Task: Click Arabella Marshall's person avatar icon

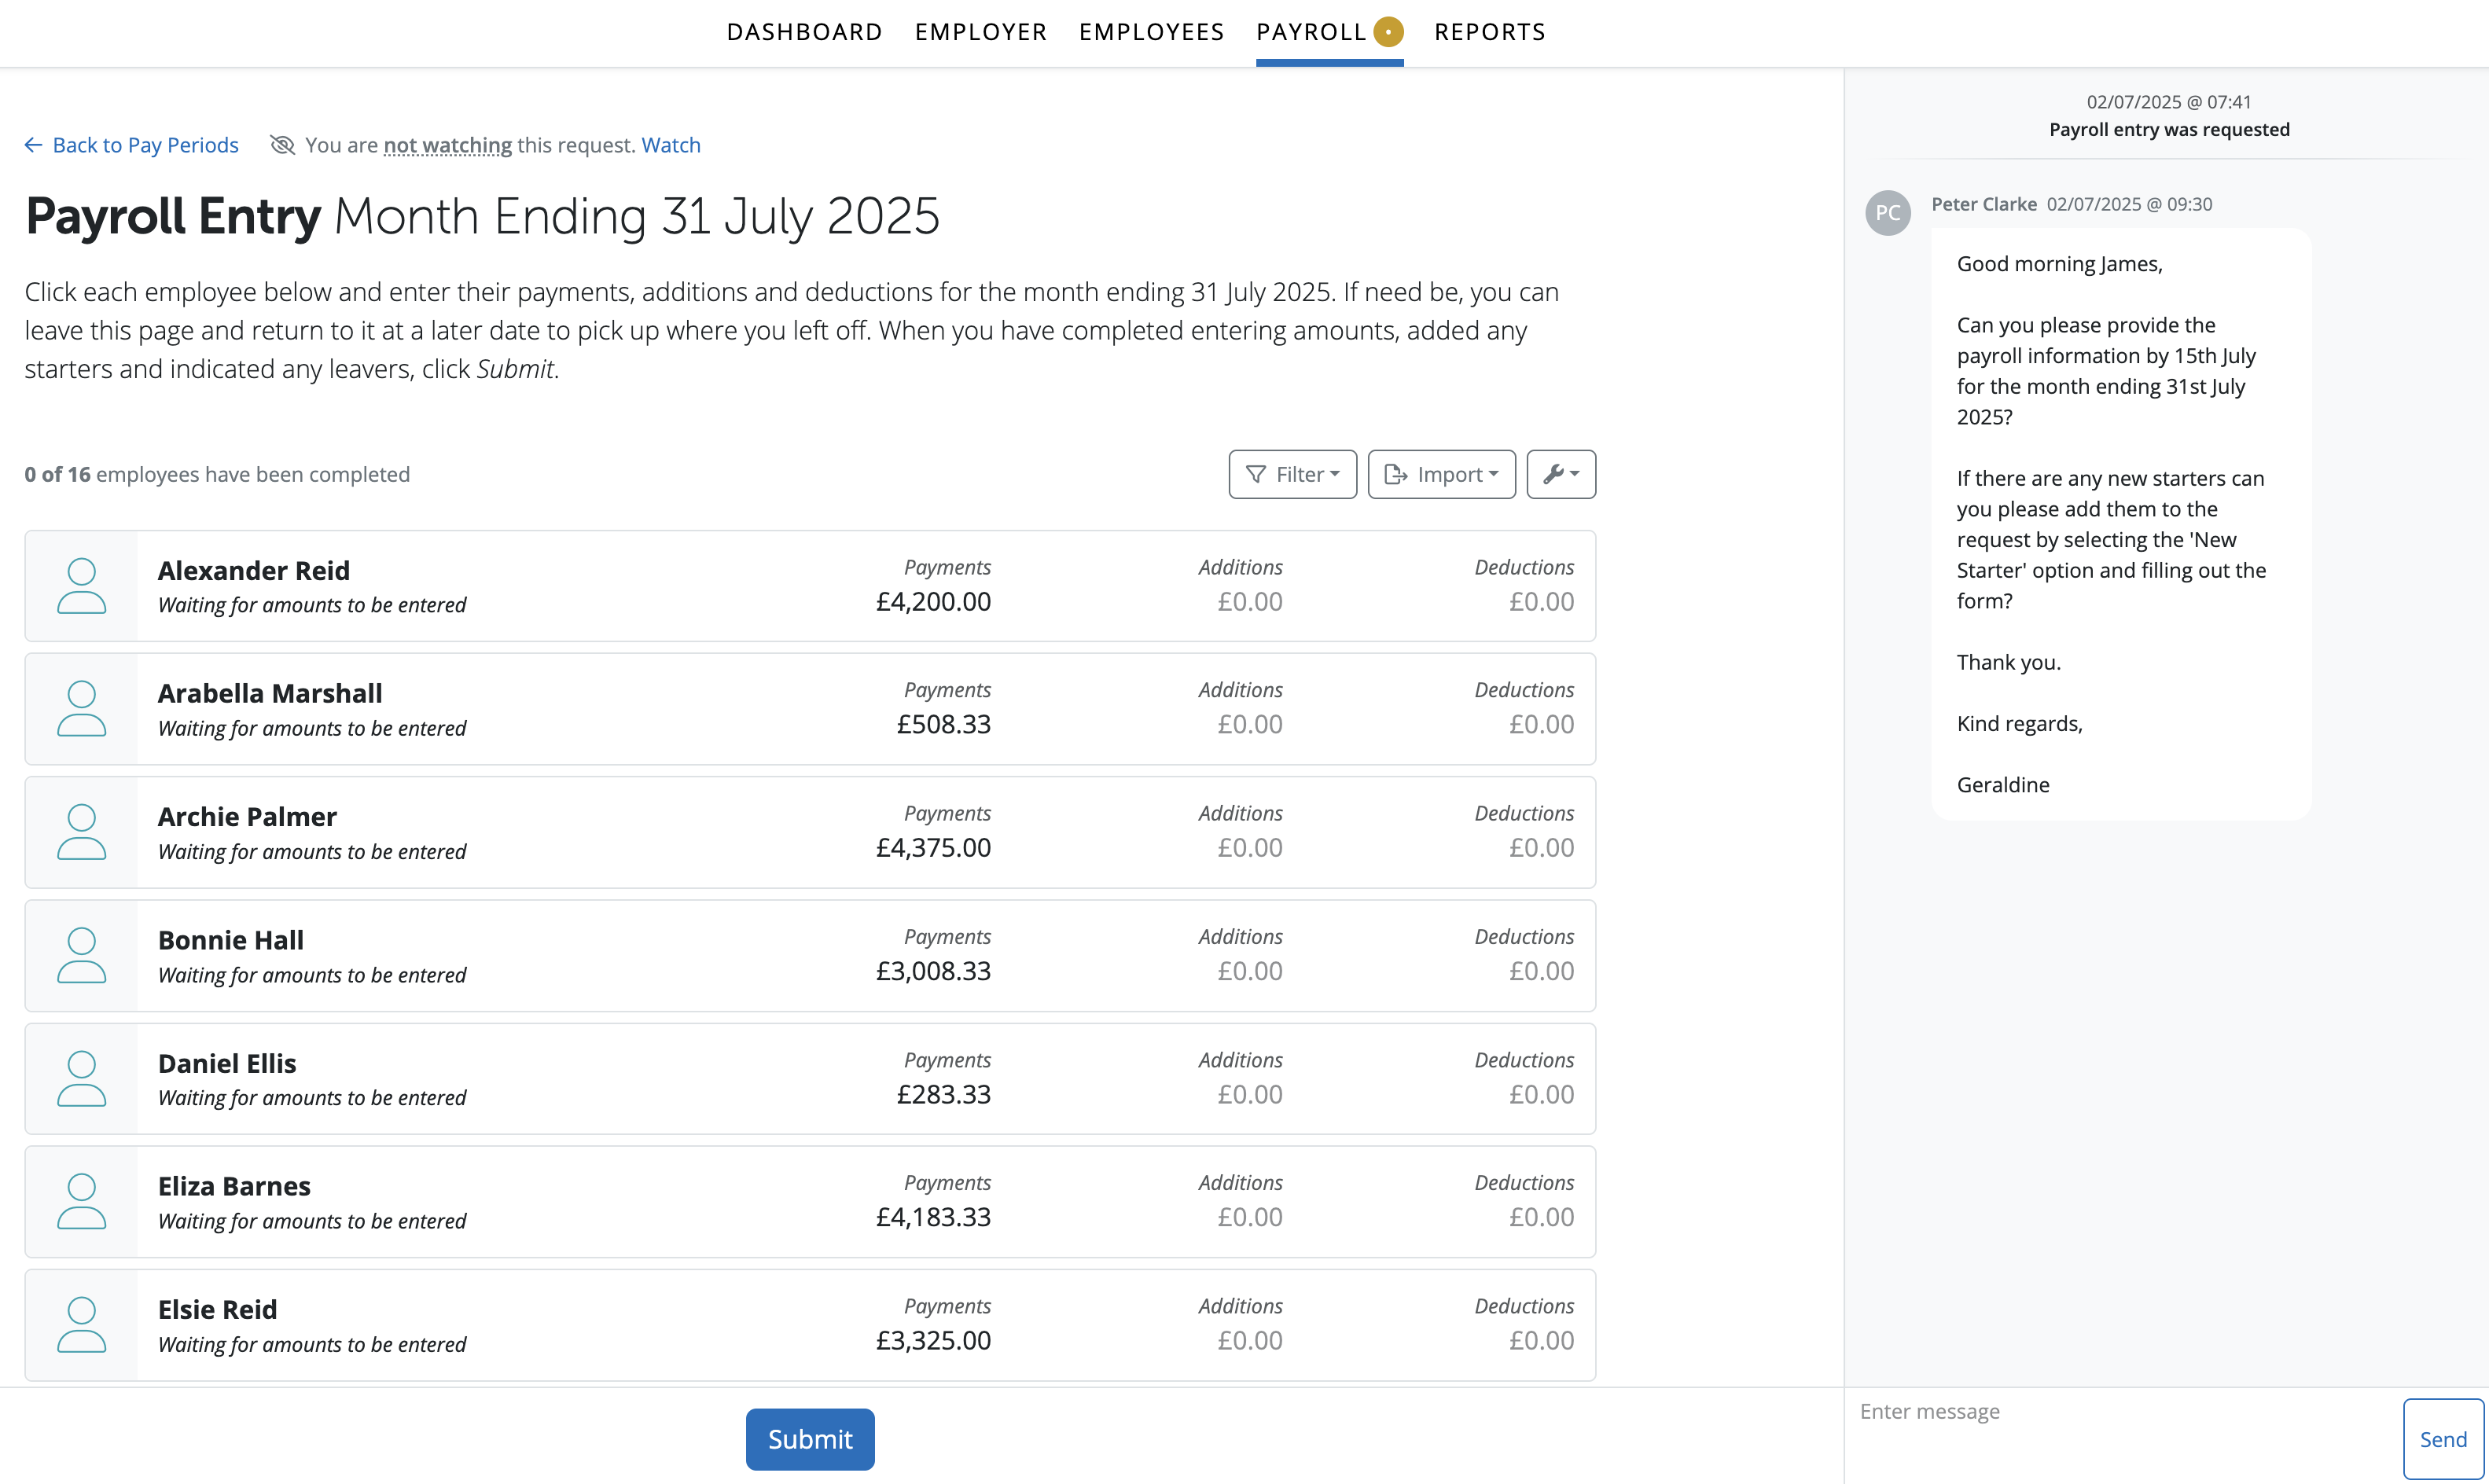Action: [81, 709]
